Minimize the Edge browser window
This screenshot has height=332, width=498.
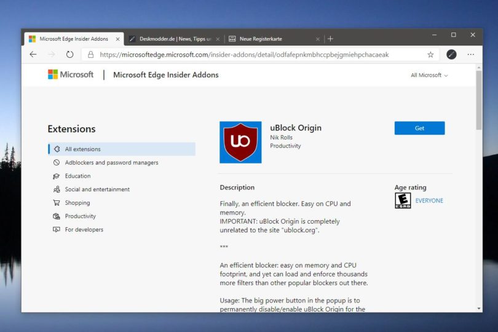434,35
